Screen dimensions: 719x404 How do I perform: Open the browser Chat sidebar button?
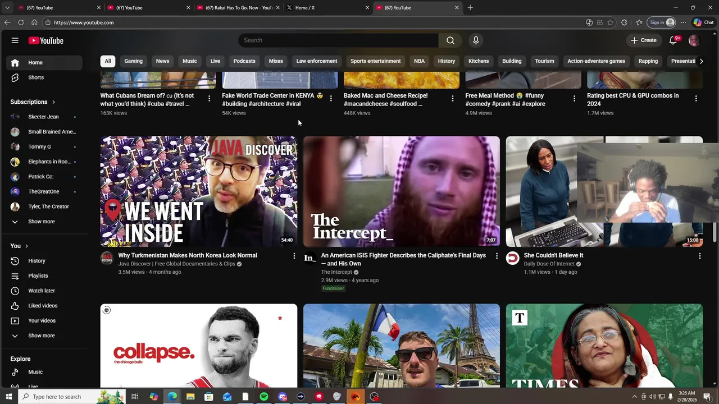coord(703,22)
